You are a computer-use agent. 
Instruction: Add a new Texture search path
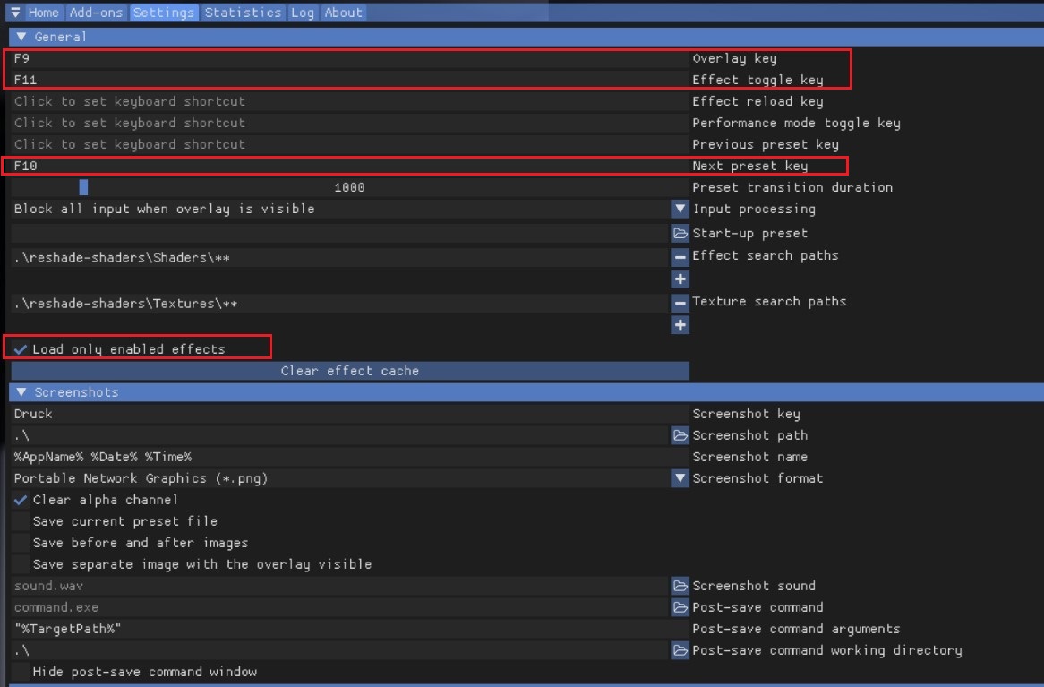click(x=680, y=324)
